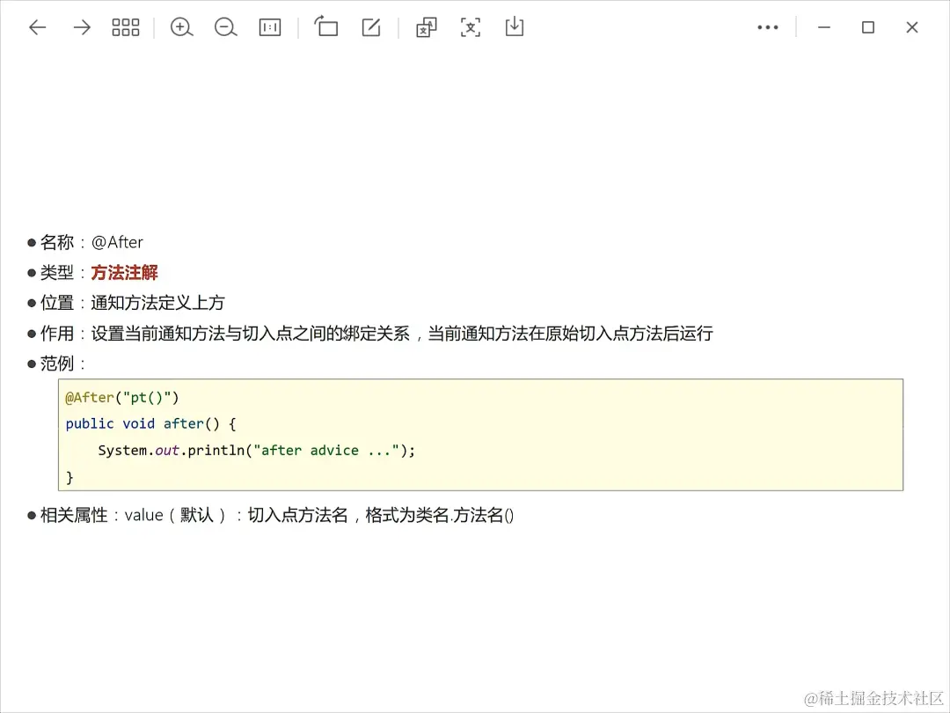Minimize the viewer window
This screenshot has width=950, height=713.
pyautogui.click(x=824, y=27)
